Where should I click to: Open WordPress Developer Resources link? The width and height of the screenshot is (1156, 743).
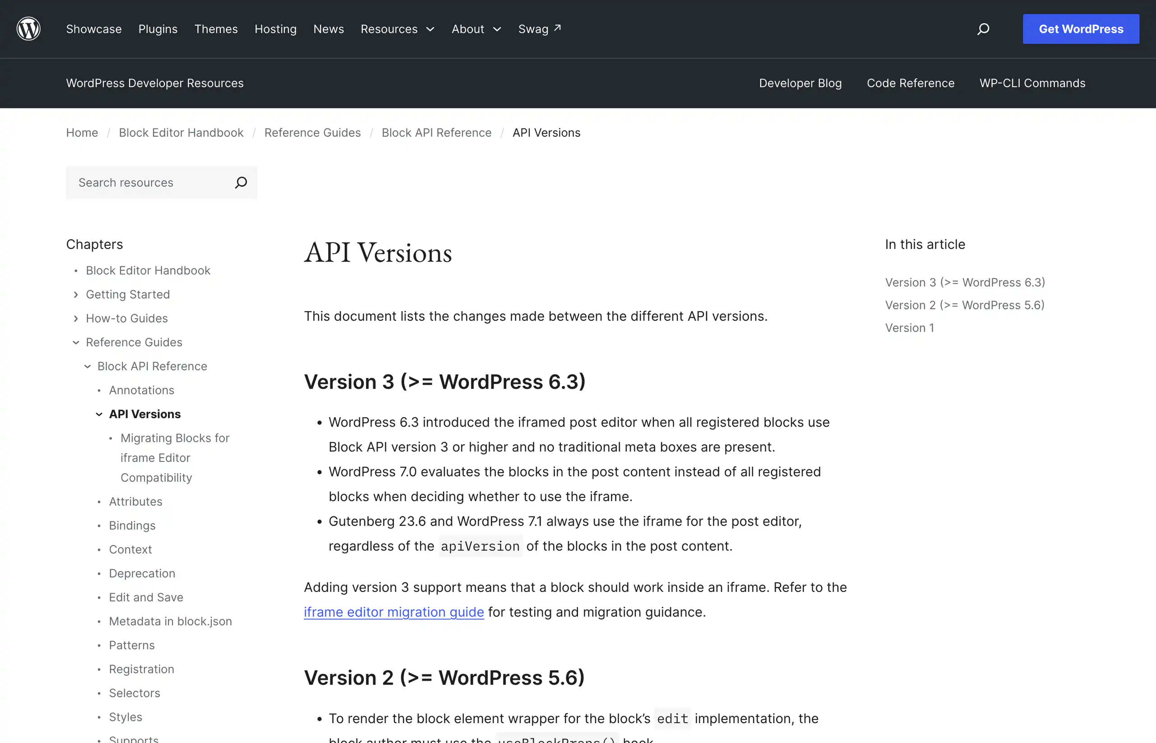[x=155, y=83]
